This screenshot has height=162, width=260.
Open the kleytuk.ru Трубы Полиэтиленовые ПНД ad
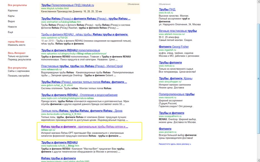tap(68, 5)
